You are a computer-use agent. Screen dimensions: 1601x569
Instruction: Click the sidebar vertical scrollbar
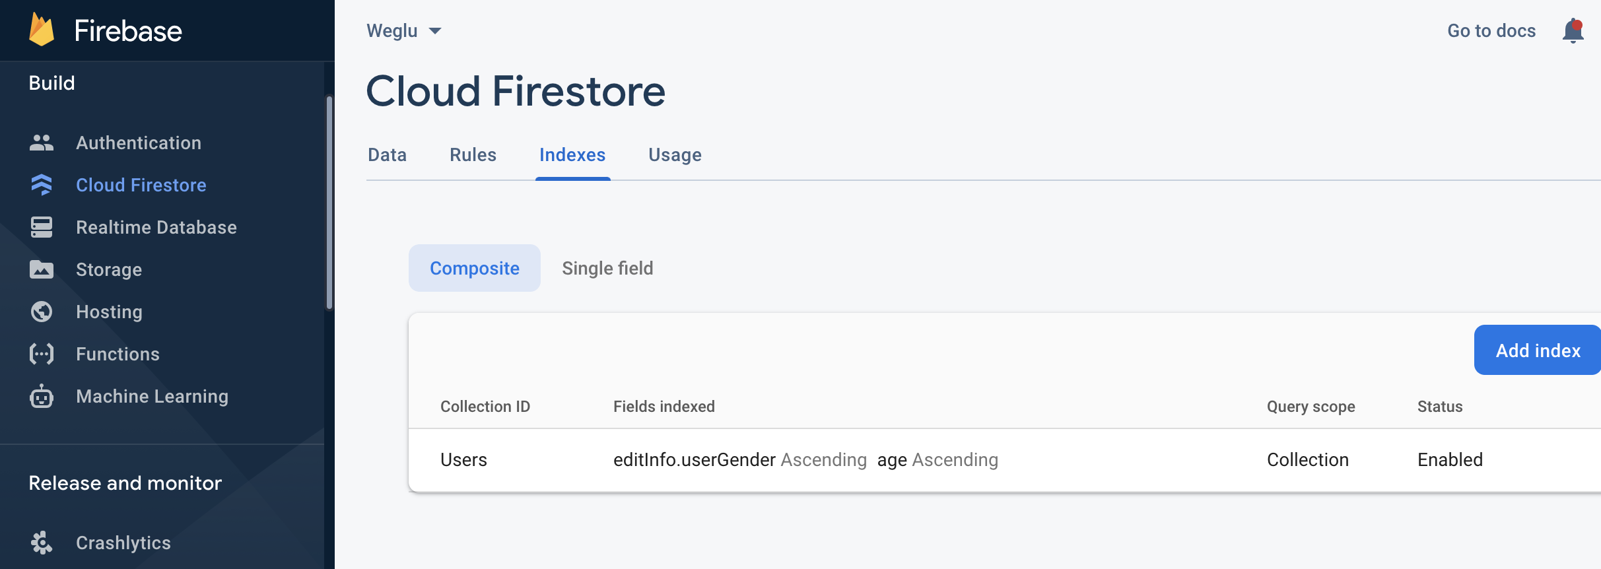[x=329, y=203]
